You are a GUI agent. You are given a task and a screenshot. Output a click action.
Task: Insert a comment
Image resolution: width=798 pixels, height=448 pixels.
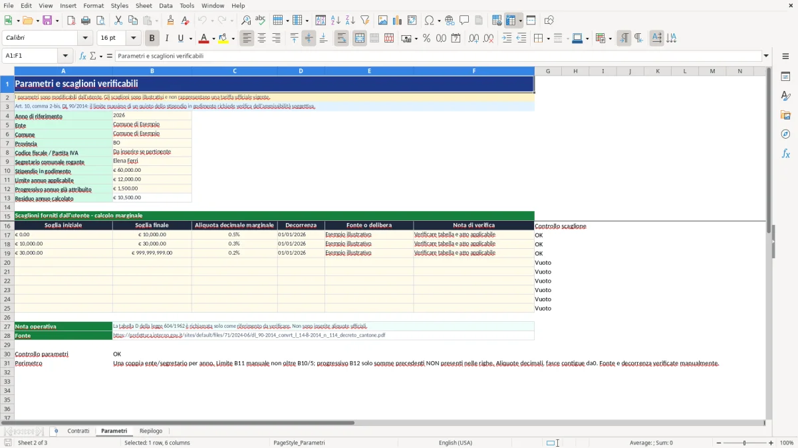(x=464, y=21)
